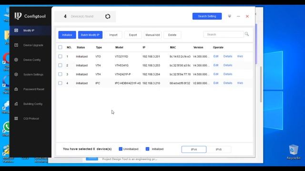Image resolution: width=305 pixels, height=171 pixels.
Task: Check the box for VTH5341G row
Action: [60, 65]
